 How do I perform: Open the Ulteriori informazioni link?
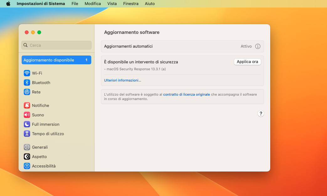(123, 80)
